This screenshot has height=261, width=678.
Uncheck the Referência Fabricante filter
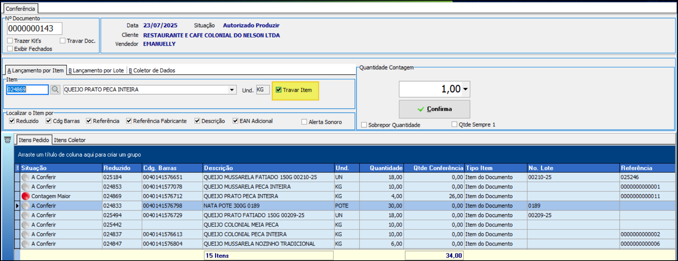click(x=129, y=121)
